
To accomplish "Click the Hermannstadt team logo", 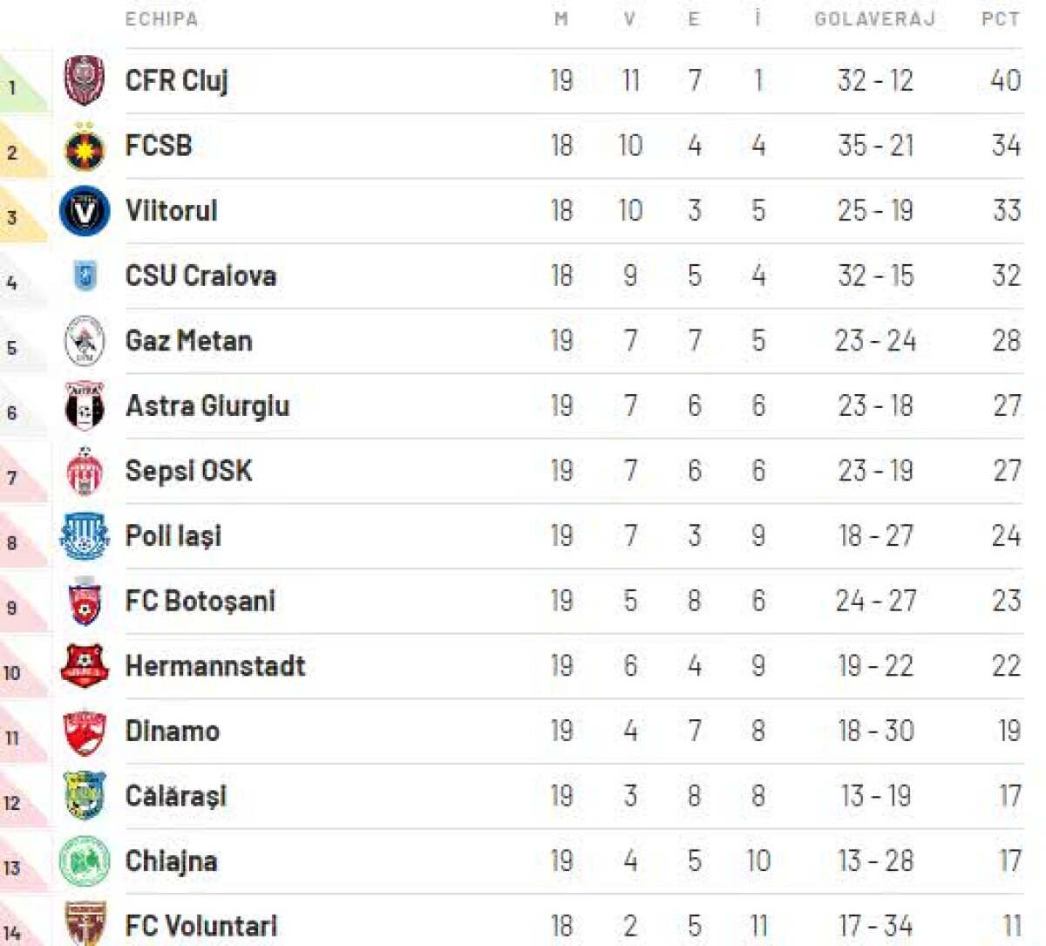I will click(x=85, y=667).
